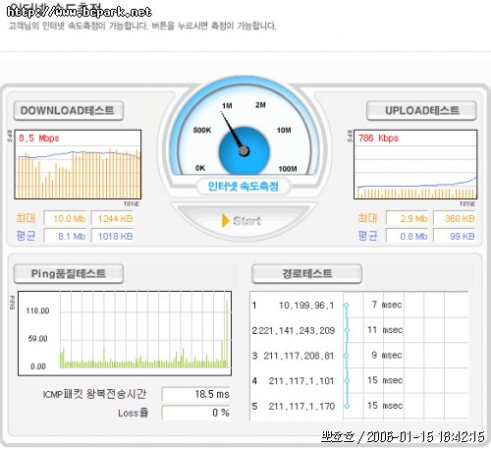Image resolution: width=491 pixels, height=449 pixels.
Task: Click the UPLOAD테스트 button
Action: click(x=421, y=111)
